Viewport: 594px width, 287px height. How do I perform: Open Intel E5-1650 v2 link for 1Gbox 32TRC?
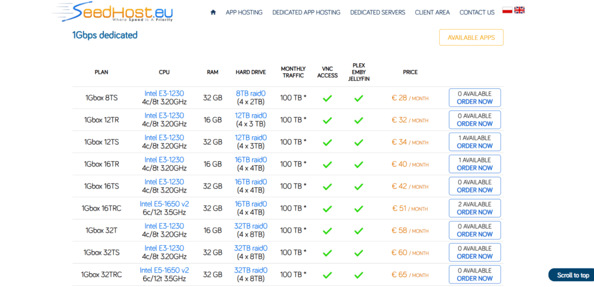point(164,270)
